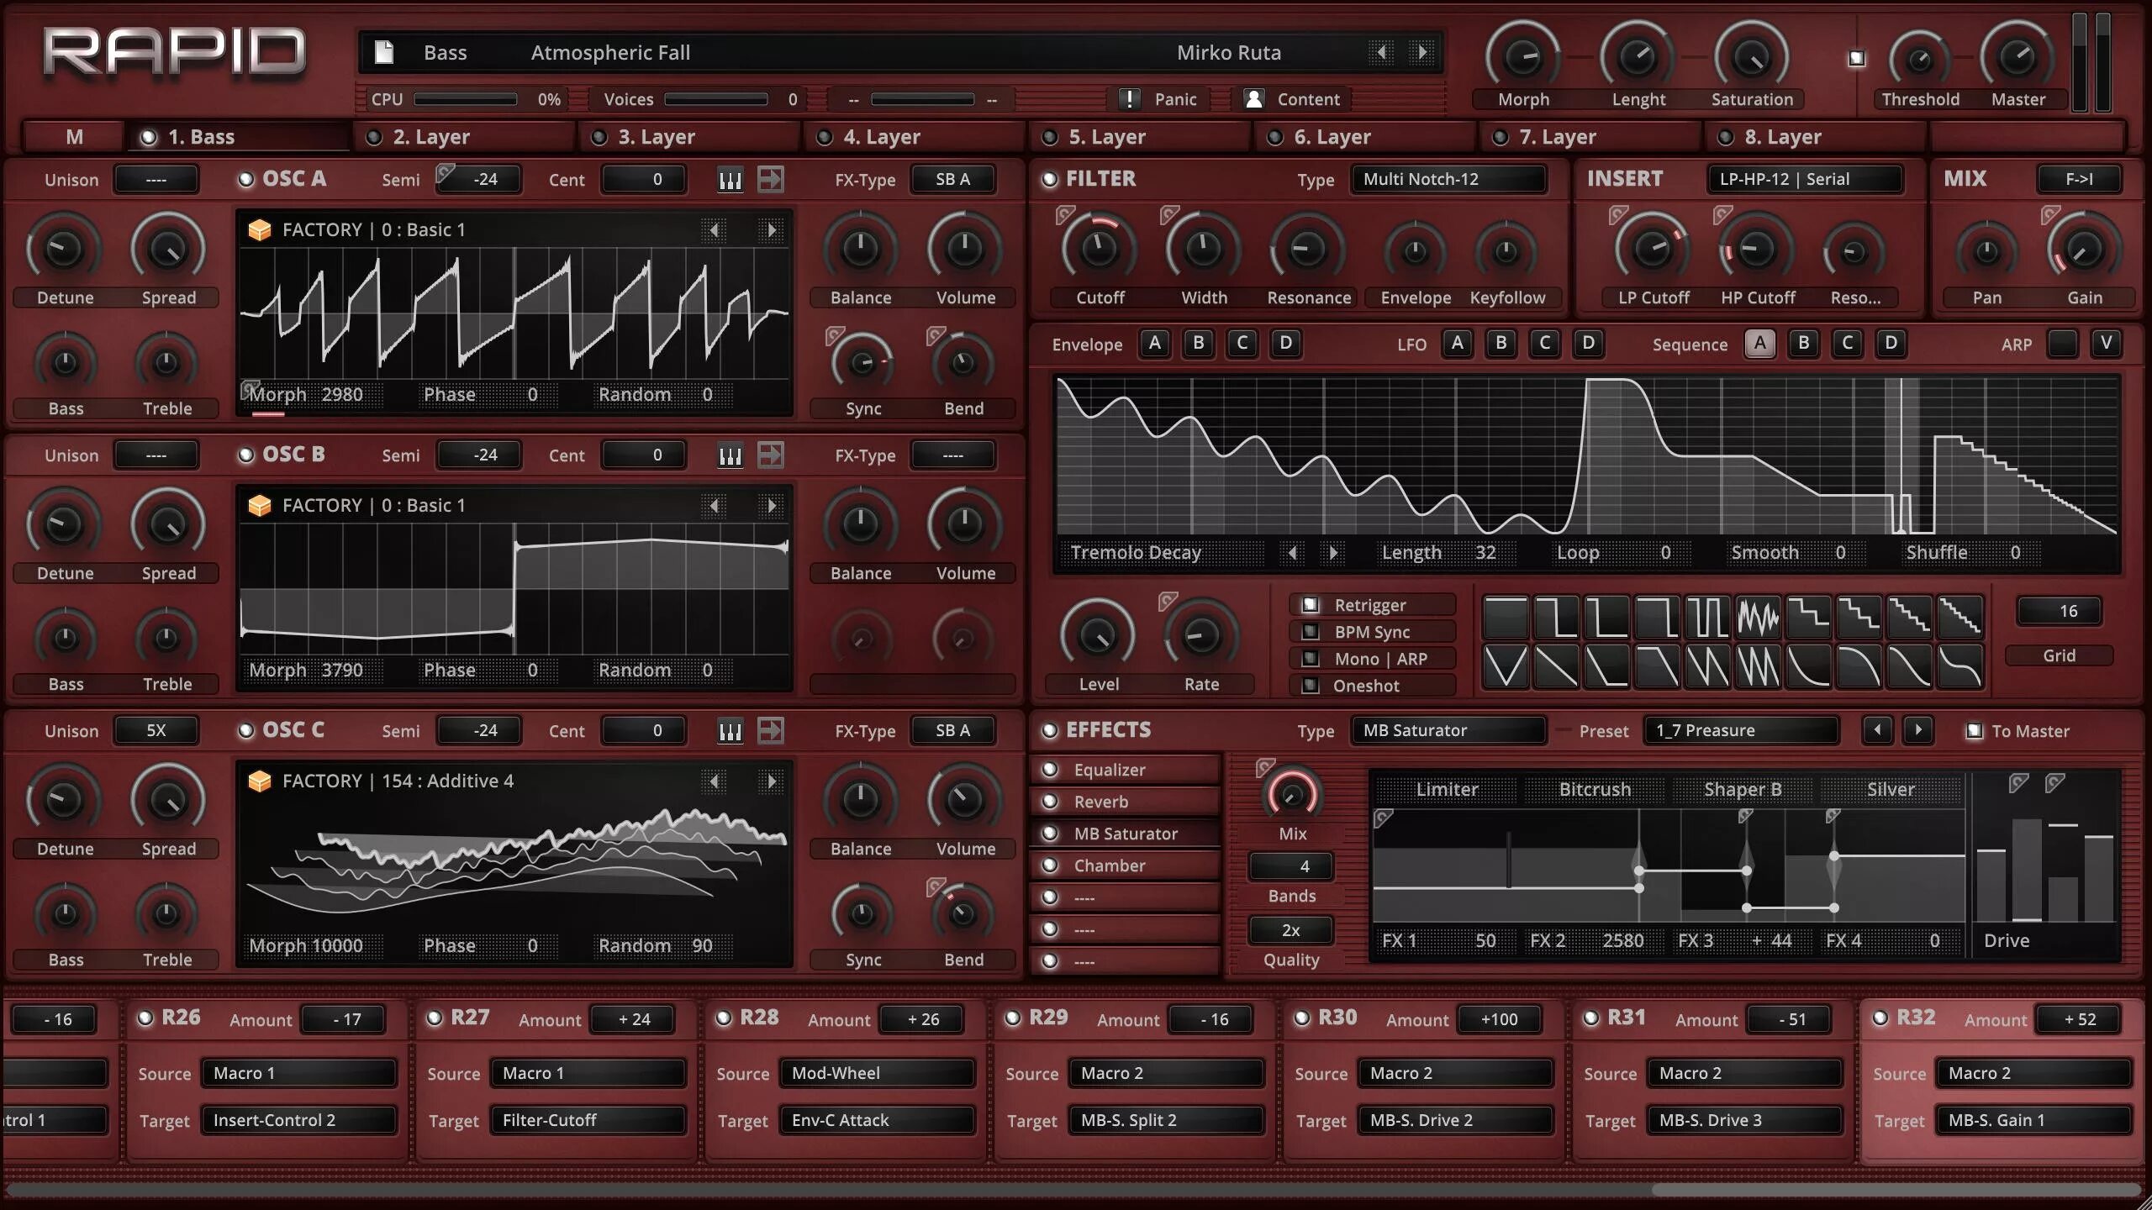This screenshot has width=2152, height=1210.
Task: Open Content user icon
Action: click(1253, 99)
